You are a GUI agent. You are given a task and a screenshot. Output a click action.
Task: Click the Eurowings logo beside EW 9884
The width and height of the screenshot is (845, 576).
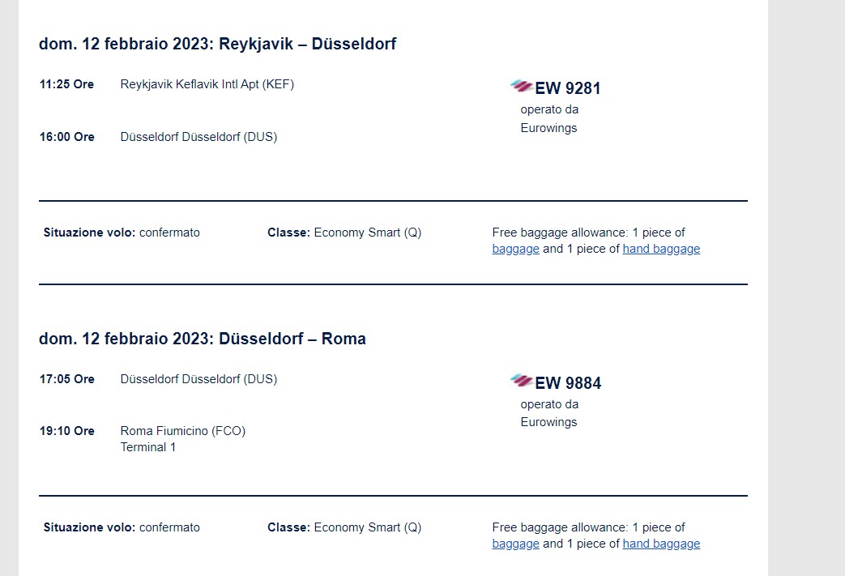tap(521, 381)
